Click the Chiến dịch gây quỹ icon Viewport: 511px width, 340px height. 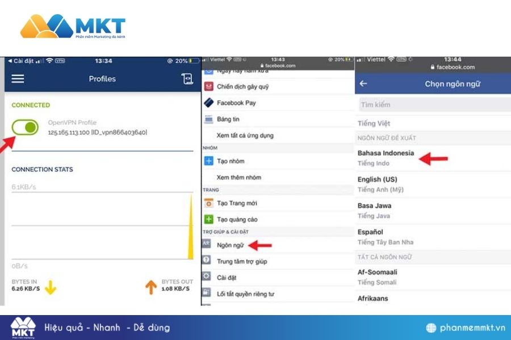(208, 87)
